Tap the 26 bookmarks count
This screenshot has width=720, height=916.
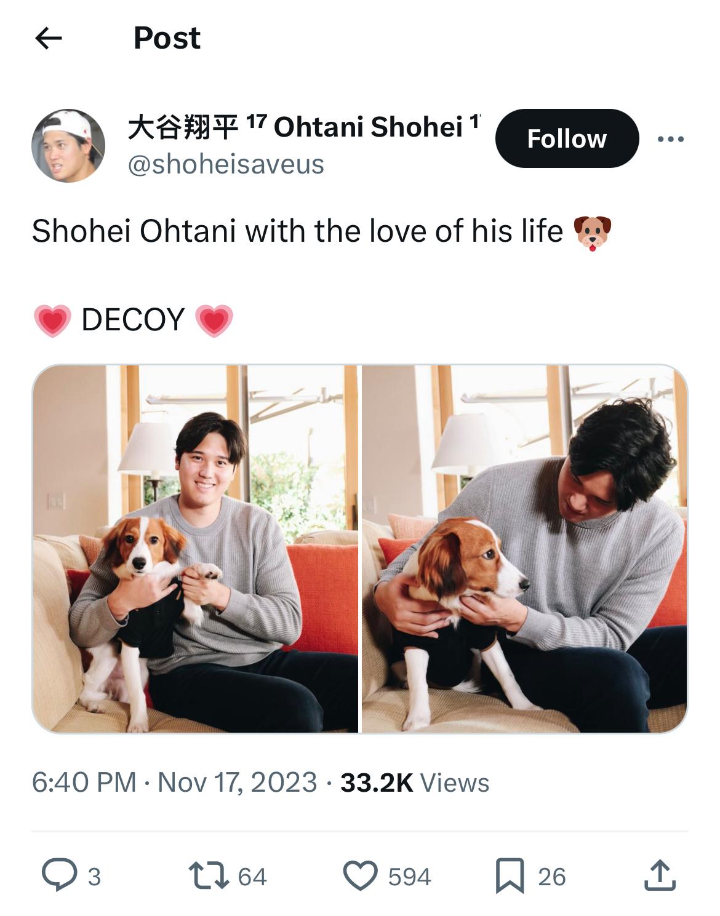point(551,877)
